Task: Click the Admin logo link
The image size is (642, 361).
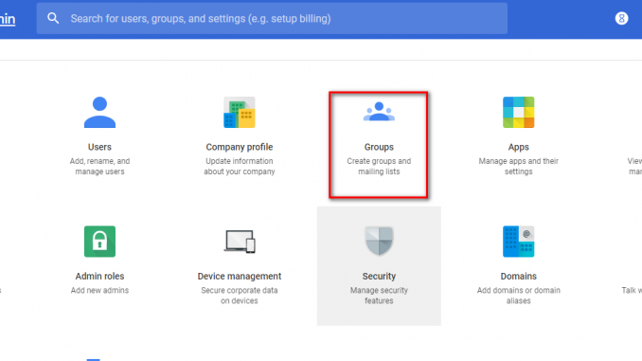Action: [x=8, y=19]
